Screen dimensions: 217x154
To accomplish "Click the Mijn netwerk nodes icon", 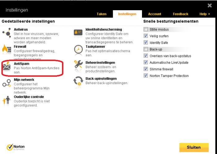I will 7,83.
